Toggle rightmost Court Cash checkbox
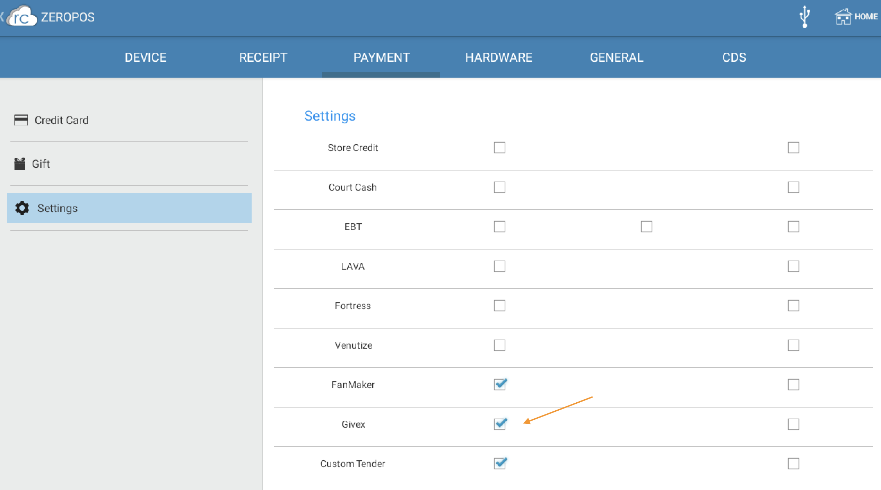The image size is (881, 490). pos(793,187)
